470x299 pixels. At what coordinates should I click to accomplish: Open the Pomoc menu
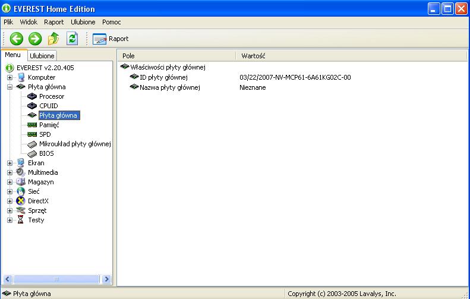(x=112, y=22)
